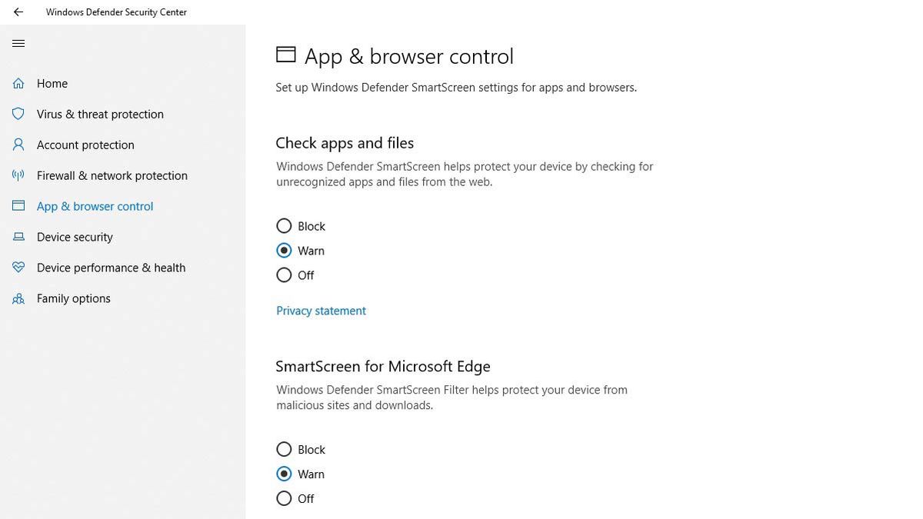Choose Off for Check apps and files
This screenshot has height=519, width=923.
pos(284,274)
